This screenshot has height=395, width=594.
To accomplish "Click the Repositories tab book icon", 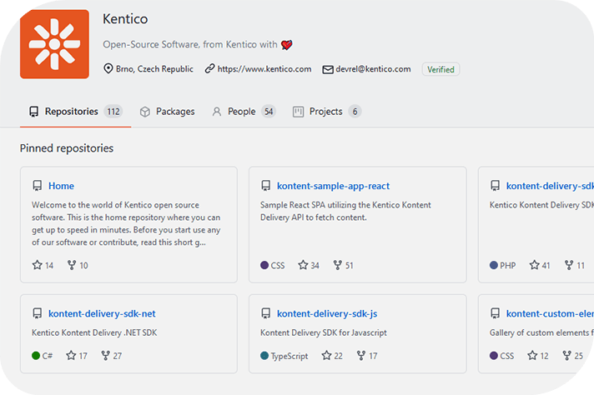I will coord(33,112).
